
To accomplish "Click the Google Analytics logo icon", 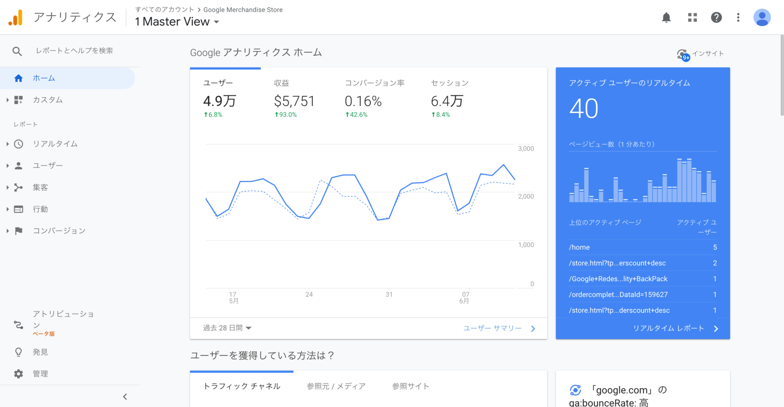I will tap(16, 18).
